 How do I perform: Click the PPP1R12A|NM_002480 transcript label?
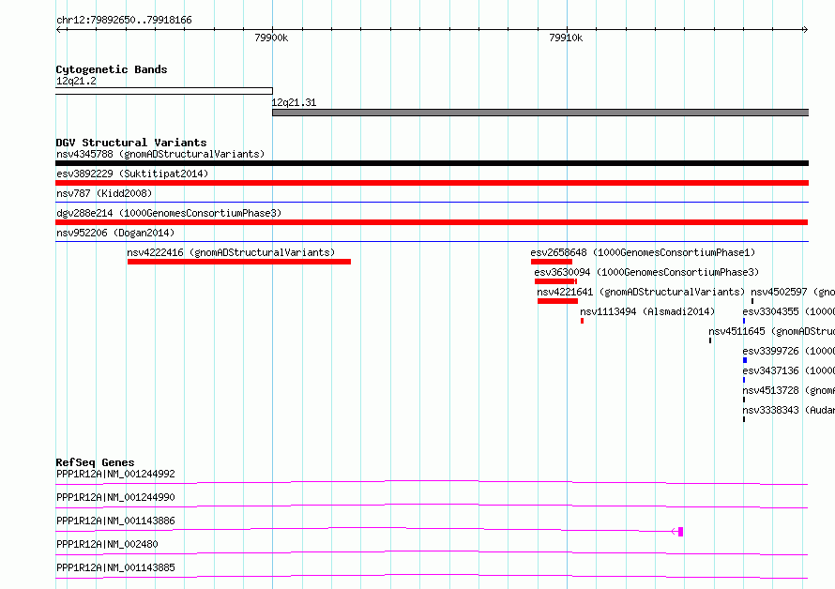(107, 544)
